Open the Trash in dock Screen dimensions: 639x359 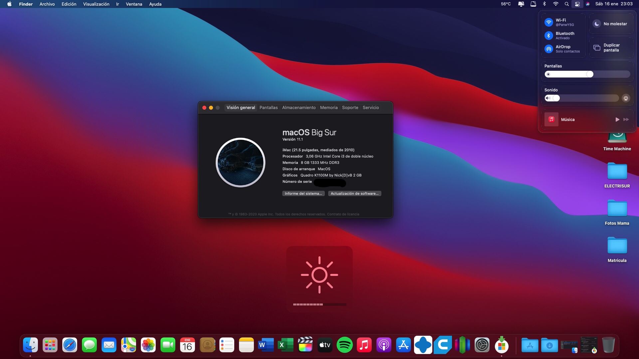click(x=608, y=345)
